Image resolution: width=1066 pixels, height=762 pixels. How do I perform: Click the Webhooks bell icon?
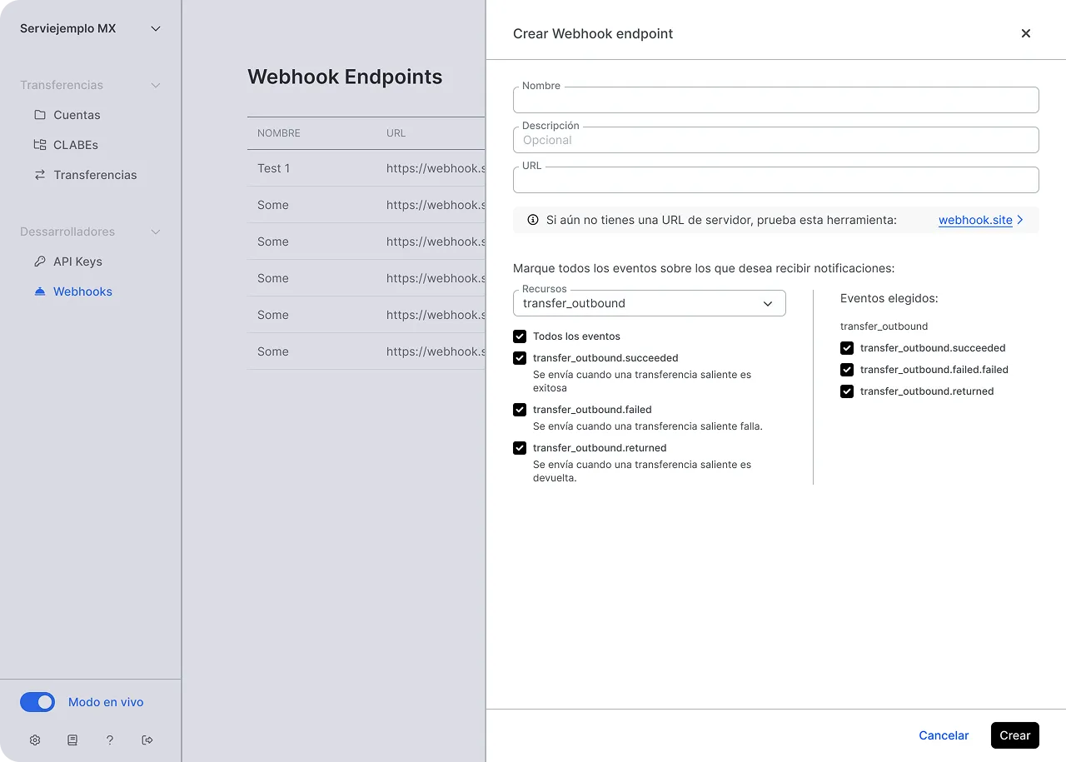coord(40,291)
